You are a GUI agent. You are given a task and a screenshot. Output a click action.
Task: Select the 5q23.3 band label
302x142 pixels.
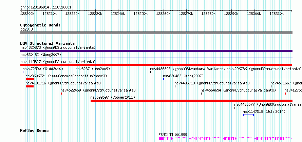26,29
